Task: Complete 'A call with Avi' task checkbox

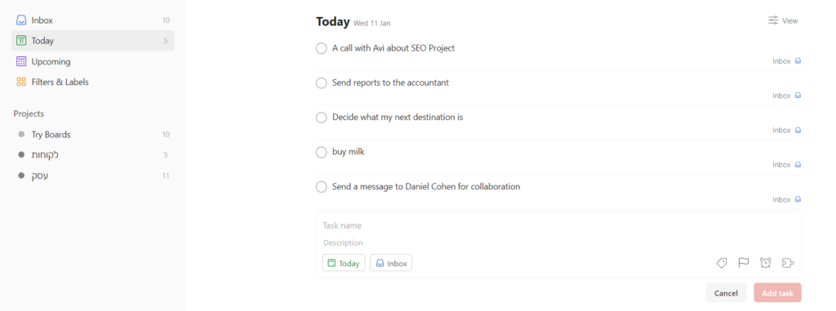Action: pos(321,48)
